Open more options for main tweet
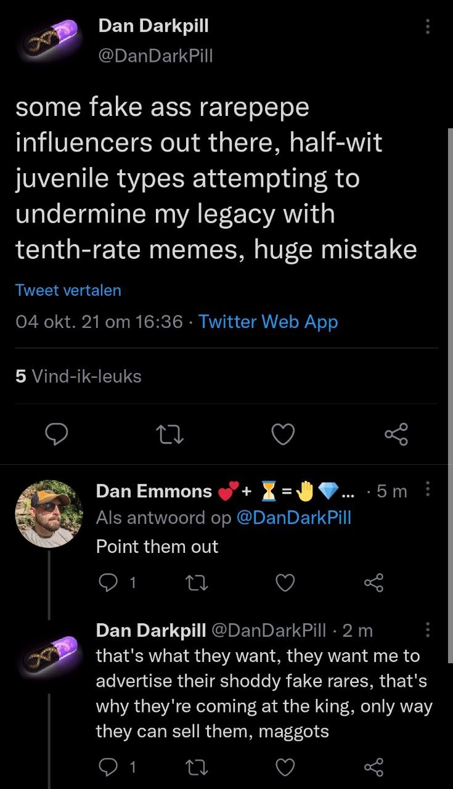The width and height of the screenshot is (453, 789). coord(428,27)
